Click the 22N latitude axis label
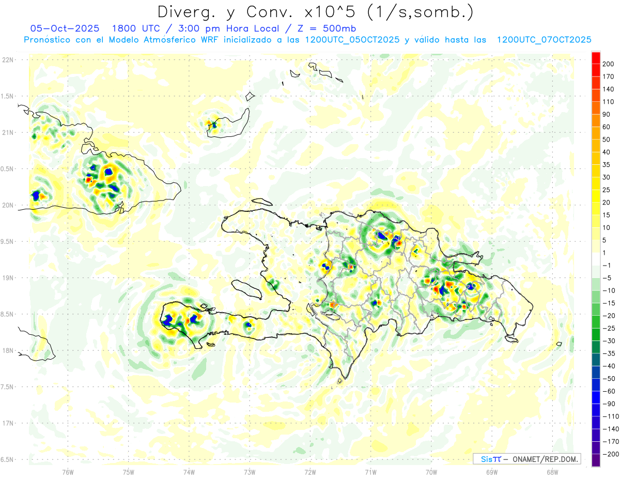This screenshot has width=620, height=479. coord(7,60)
